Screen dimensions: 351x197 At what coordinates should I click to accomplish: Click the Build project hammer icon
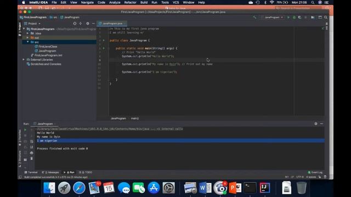click(x=254, y=17)
